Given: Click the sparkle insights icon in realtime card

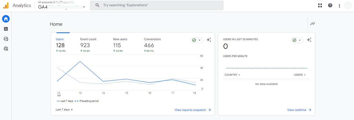Looking at the screenshot, I should [309, 40].
